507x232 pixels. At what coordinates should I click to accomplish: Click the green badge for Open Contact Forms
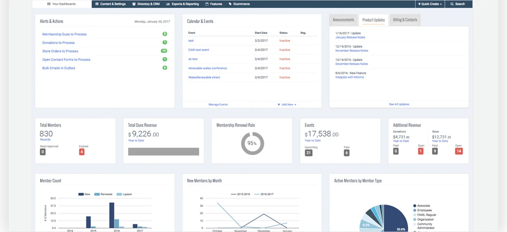(165, 59)
